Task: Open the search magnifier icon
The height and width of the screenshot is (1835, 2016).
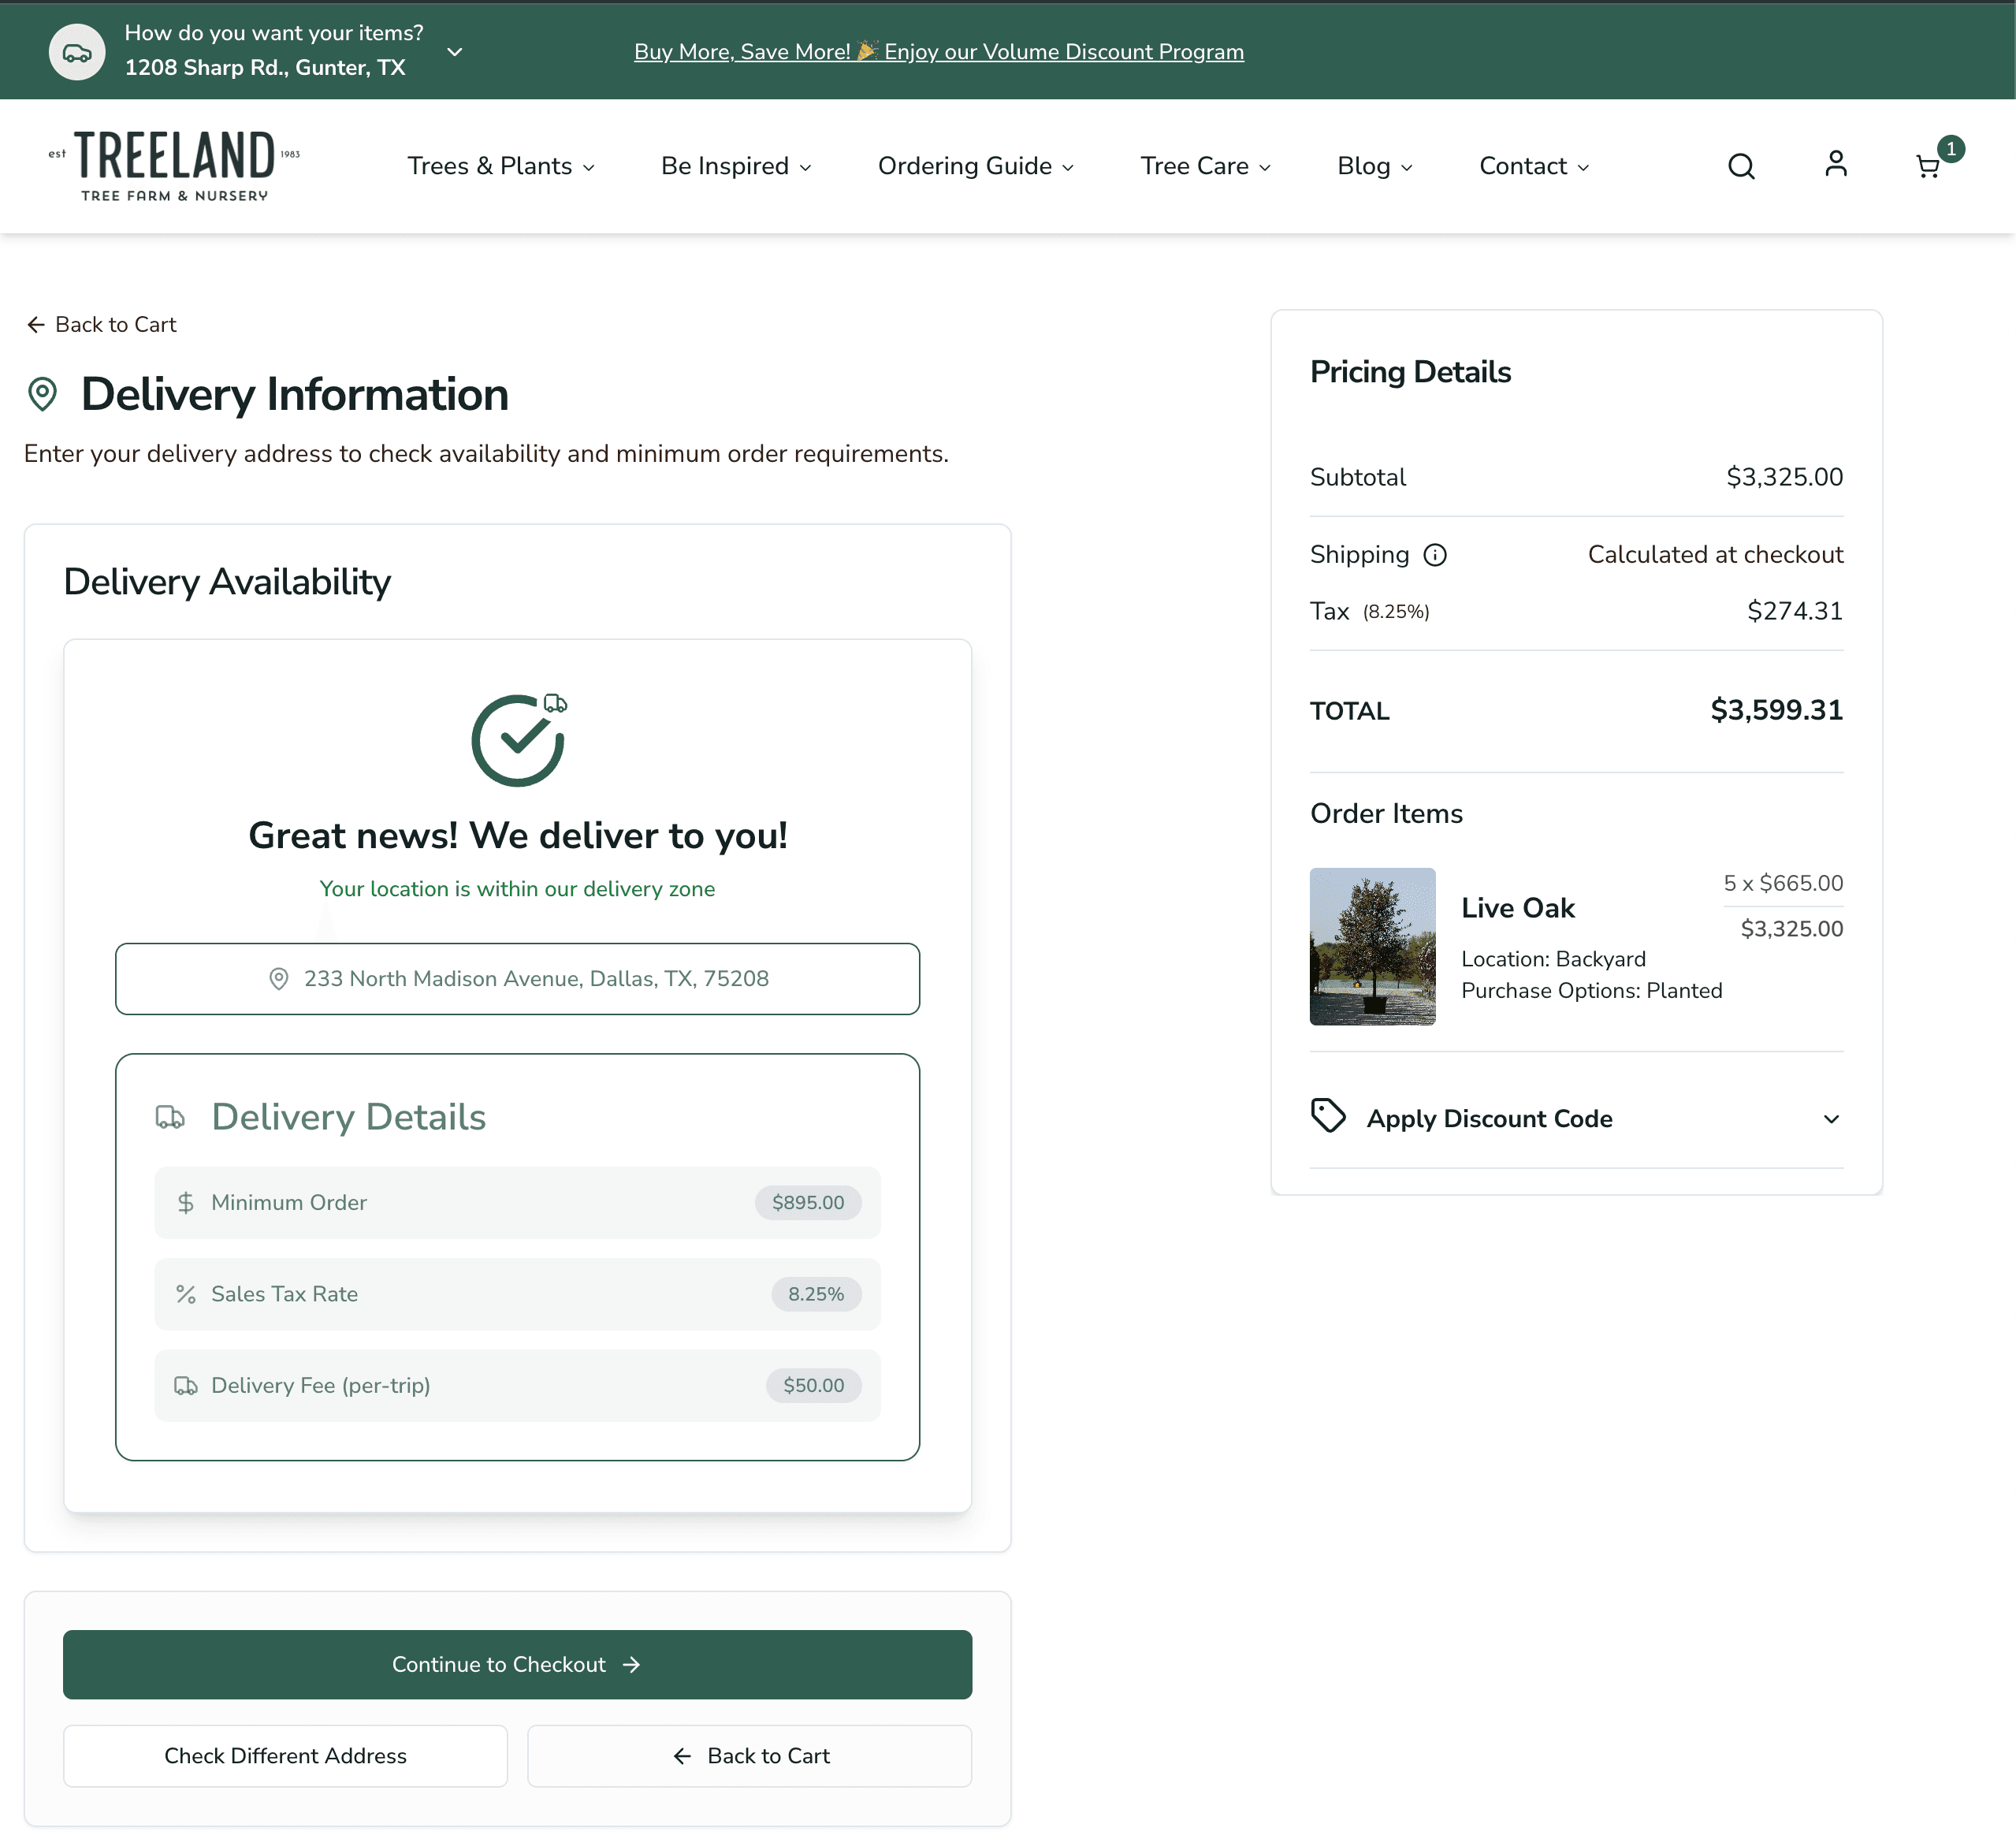Action: coord(1741,166)
